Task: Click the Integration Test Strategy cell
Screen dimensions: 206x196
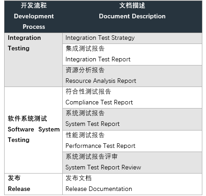Action: click(132, 38)
